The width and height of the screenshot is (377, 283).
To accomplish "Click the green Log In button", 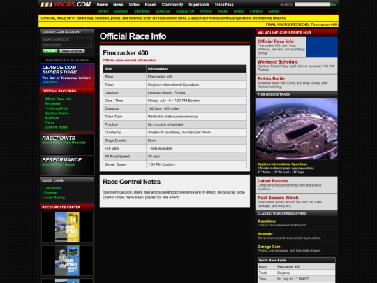I will click(x=50, y=51).
